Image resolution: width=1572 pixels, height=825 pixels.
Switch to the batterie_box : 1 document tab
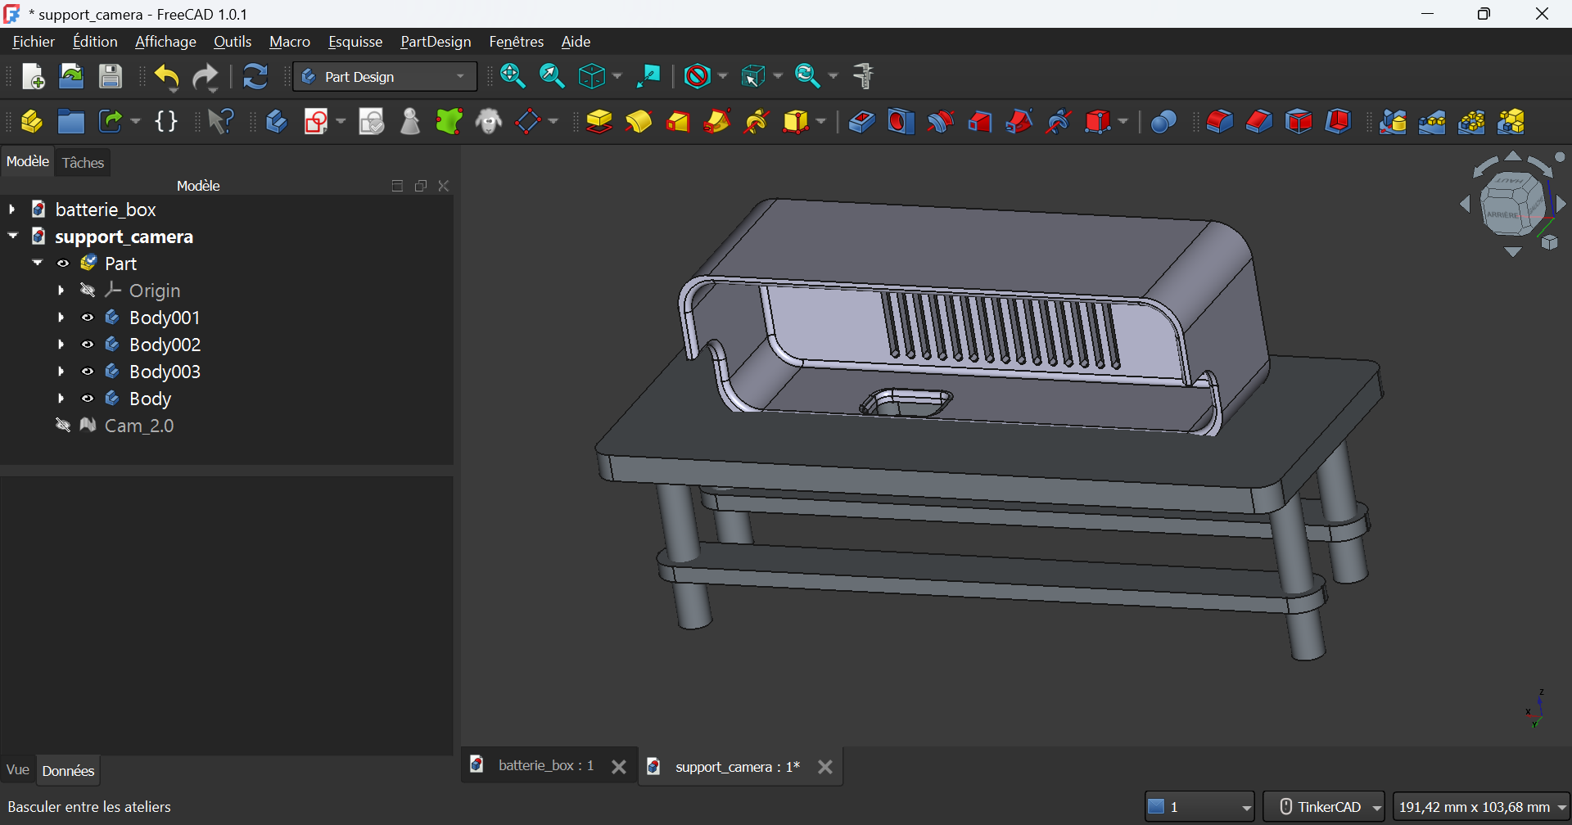pyautogui.click(x=546, y=766)
